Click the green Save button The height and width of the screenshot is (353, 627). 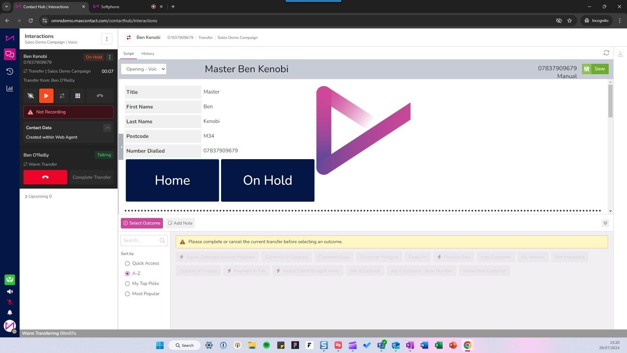point(595,69)
